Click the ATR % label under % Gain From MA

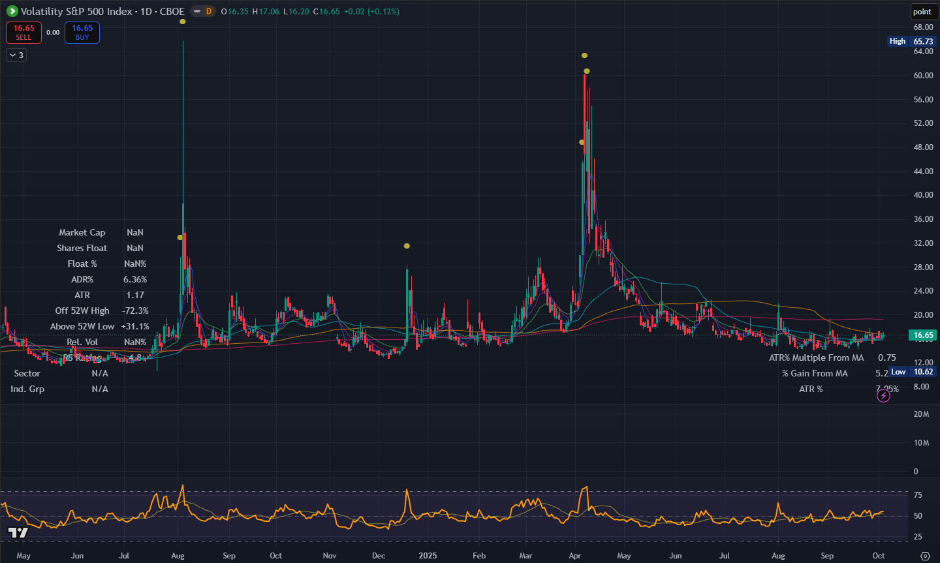(811, 389)
